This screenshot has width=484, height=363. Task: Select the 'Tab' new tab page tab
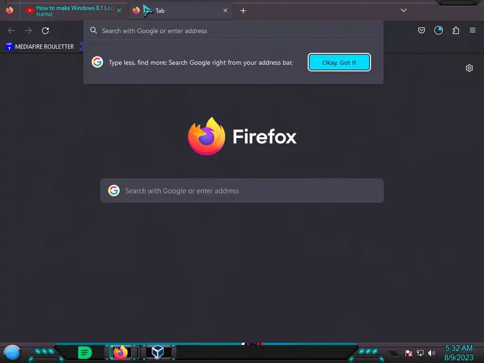click(181, 10)
